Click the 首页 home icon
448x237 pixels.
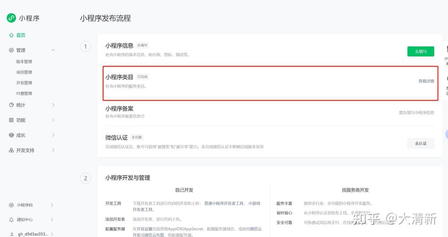[11, 35]
